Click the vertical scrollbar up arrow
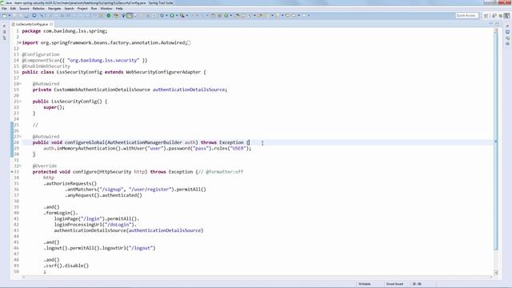 pyautogui.click(x=496, y=30)
